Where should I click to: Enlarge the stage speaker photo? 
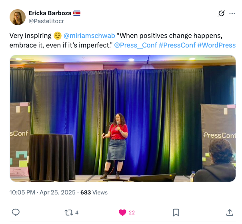coord(123,118)
